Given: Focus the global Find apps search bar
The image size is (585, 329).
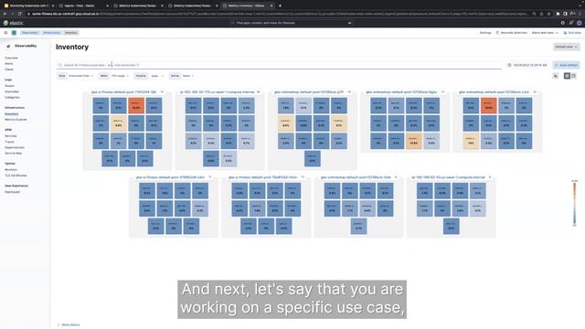Looking at the screenshot, I should click(292, 23).
